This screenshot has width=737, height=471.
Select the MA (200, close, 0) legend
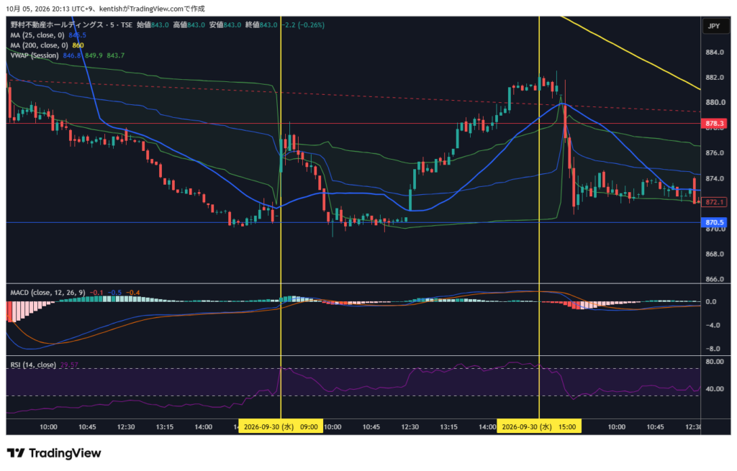pos(39,45)
